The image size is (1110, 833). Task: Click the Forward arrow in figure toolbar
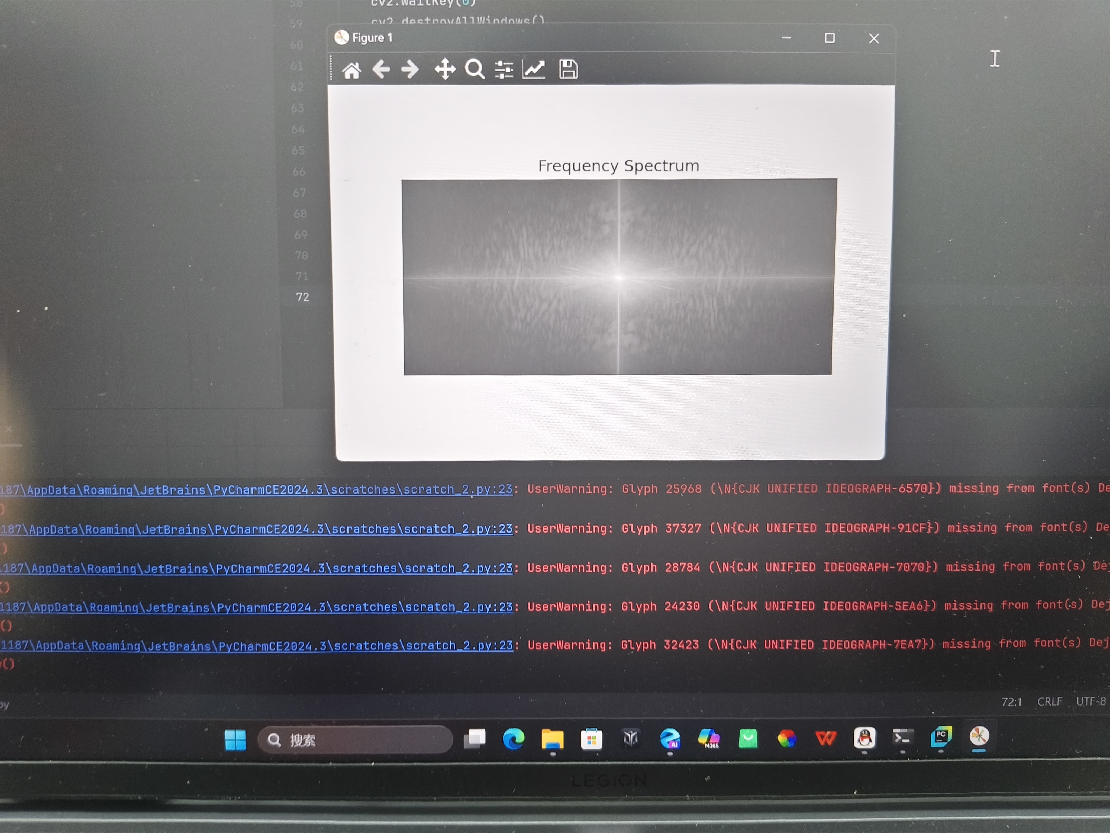coord(410,69)
